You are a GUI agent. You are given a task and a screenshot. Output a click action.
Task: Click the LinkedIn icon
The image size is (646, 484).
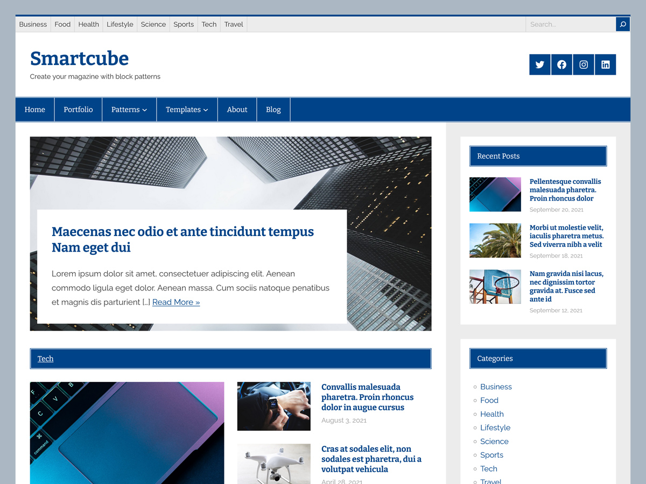[x=605, y=65]
